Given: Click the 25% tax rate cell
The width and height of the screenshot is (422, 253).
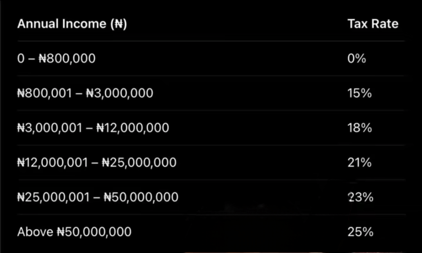Looking at the screenshot, I should (x=361, y=232).
